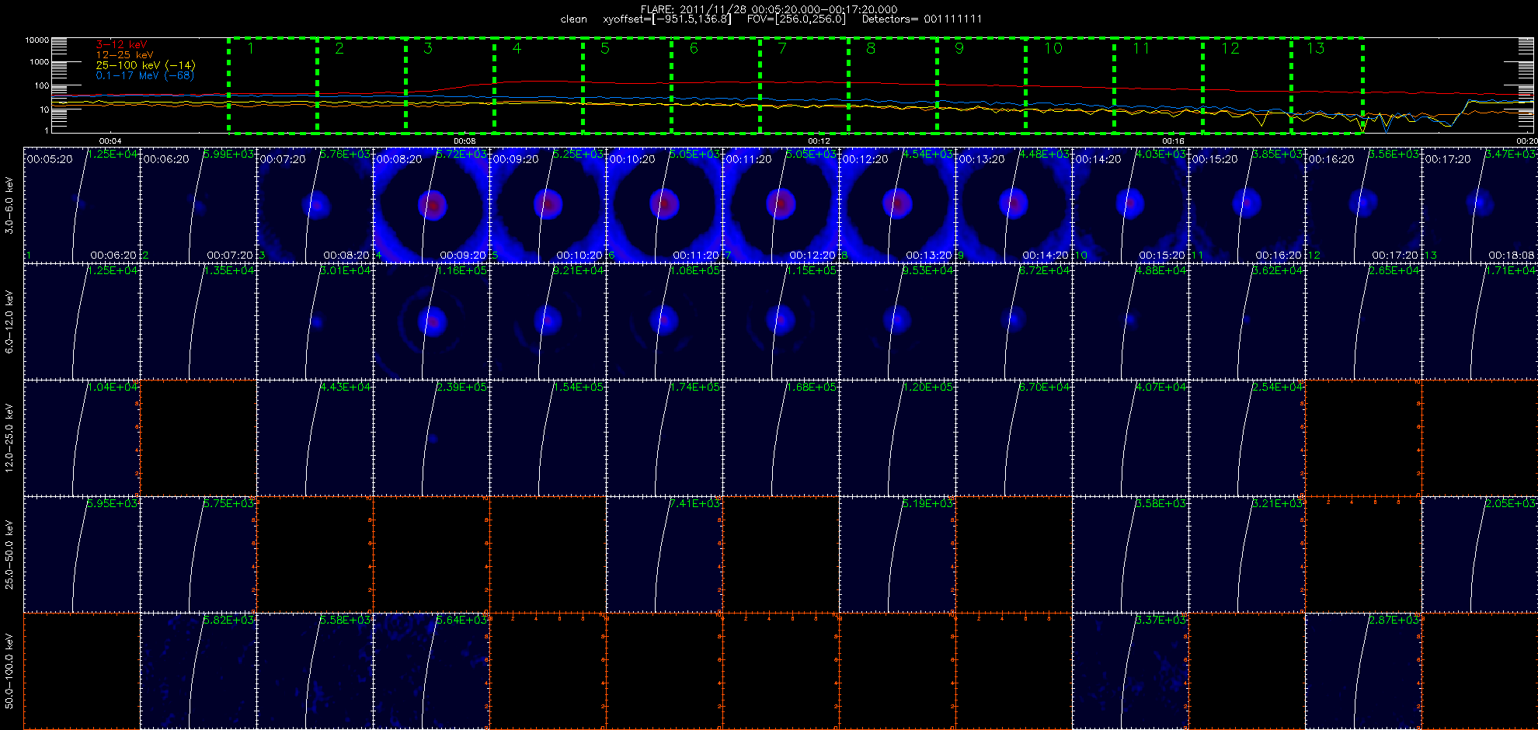Viewport: 1538px width, 730px height.
Task: Open the 3-6 keV image starting 00:17:20
Action: tap(1480, 205)
